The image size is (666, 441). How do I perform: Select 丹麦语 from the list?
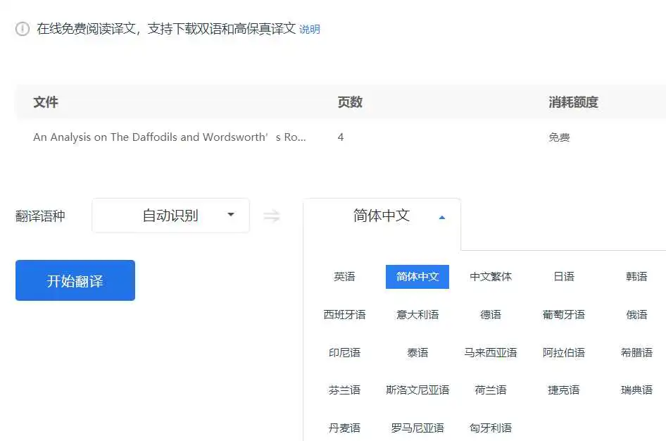tap(344, 428)
